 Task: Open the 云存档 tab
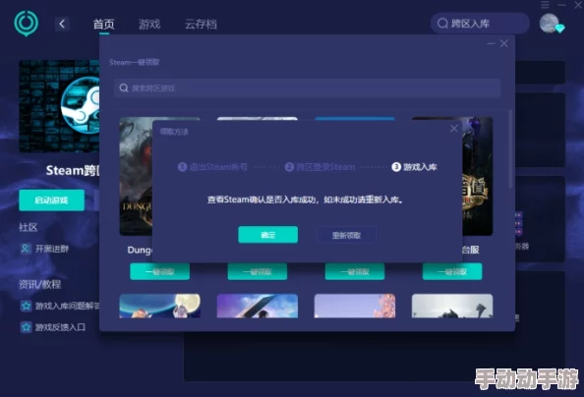201,25
